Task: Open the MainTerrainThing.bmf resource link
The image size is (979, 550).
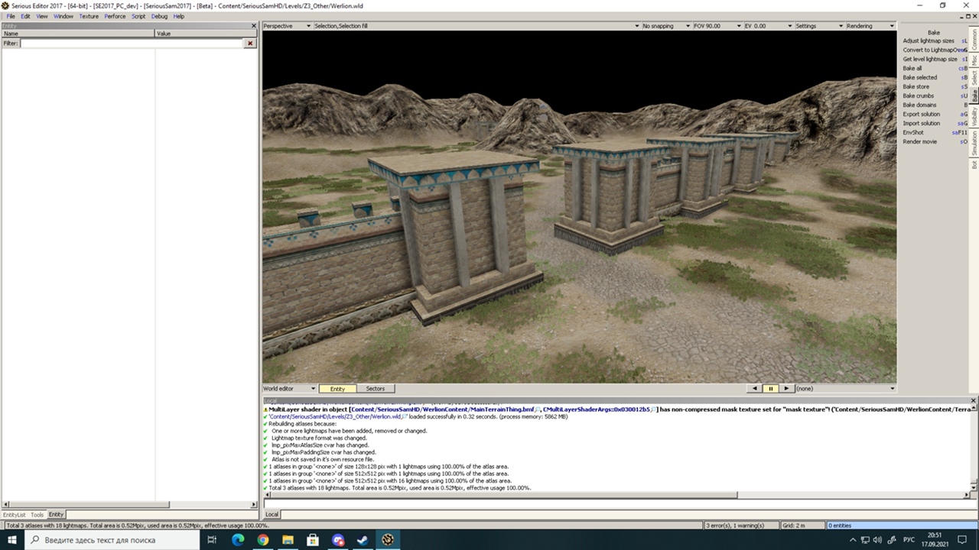Action: point(443,409)
